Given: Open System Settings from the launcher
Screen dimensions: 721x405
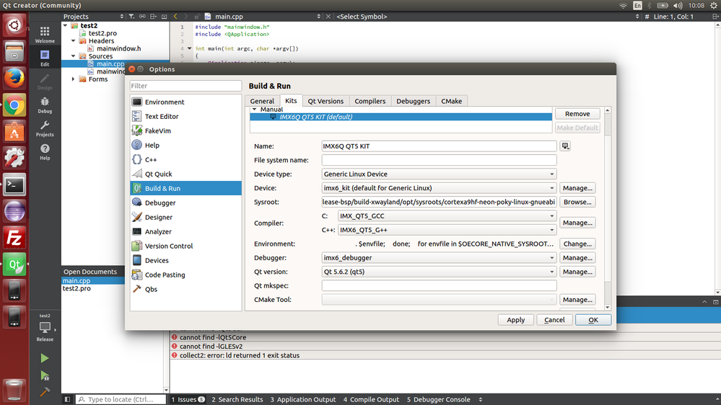Looking at the screenshot, I should click(14, 159).
